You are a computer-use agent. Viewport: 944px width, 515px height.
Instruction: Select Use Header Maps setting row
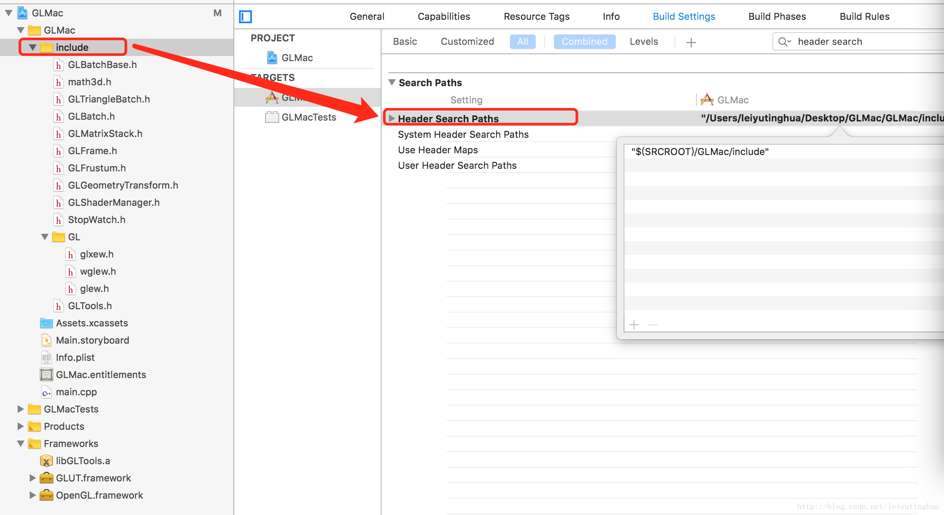(x=438, y=150)
